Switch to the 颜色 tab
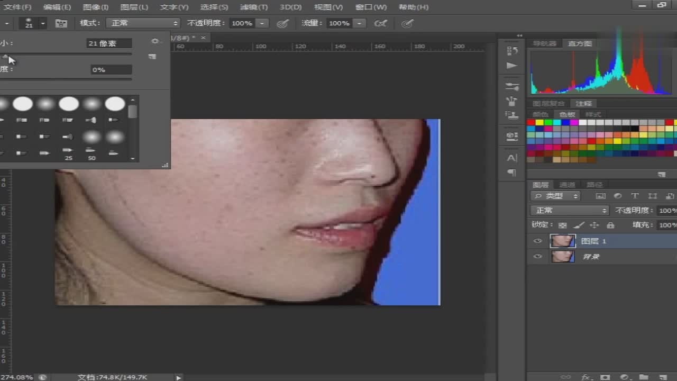The image size is (677, 381). [x=540, y=114]
